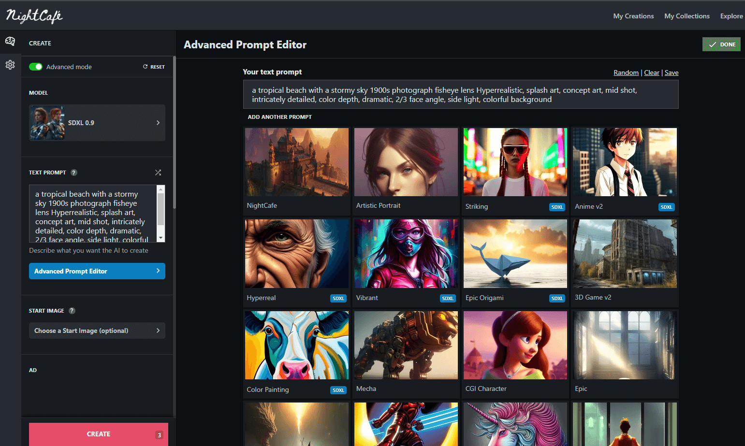
Task: Click the SDXL badge on Color Painting
Action: [x=338, y=390]
